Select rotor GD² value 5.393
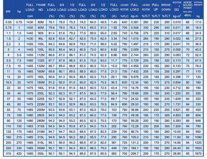 pyautogui.click(x=177, y=121)
